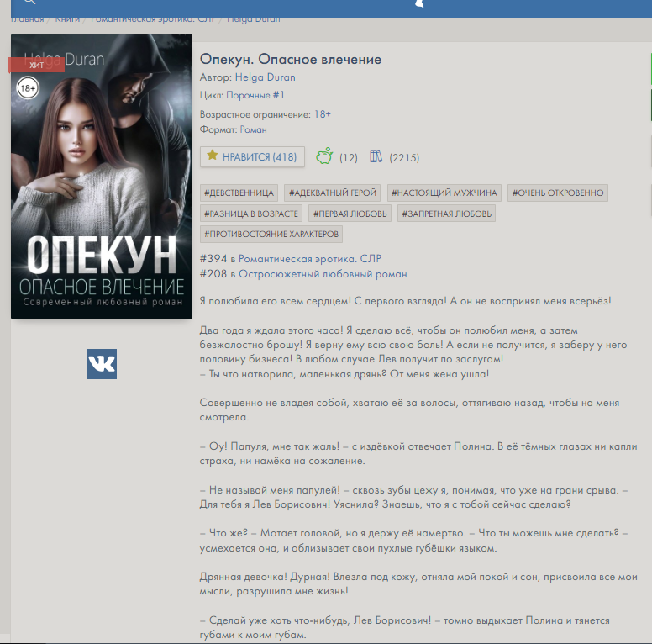Click breadcrumb Helga Duran
The height and width of the screenshot is (644, 652).
point(254,19)
